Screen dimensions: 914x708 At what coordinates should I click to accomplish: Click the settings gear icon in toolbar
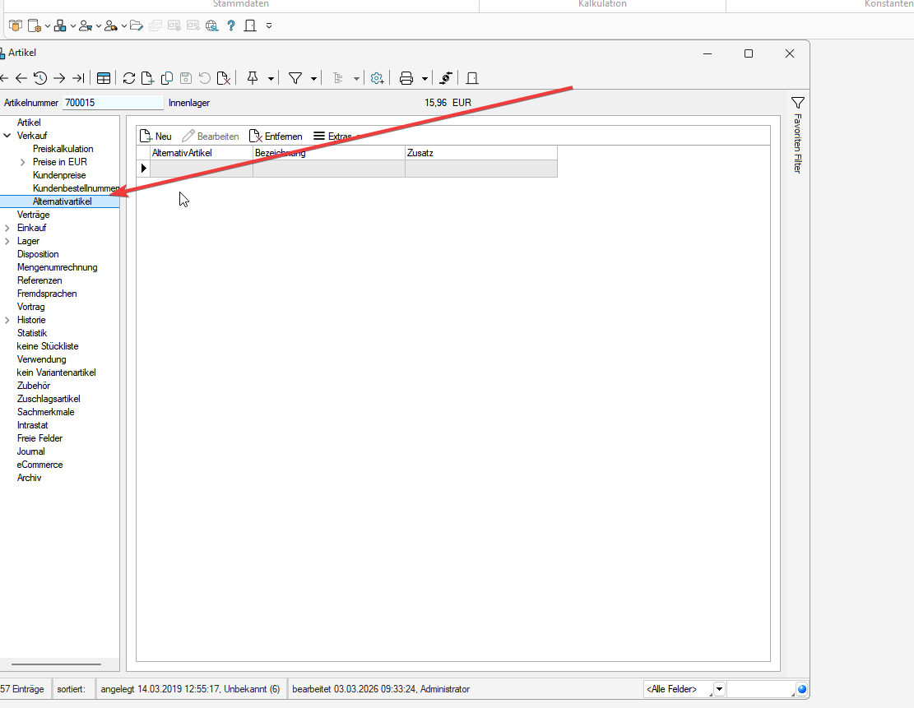tap(377, 78)
